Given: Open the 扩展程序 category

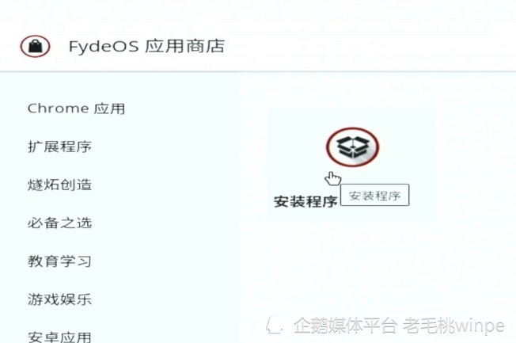Looking at the screenshot, I should (x=59, y=147).
